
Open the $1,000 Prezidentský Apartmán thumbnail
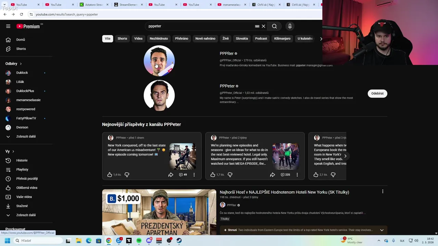(x=159, y=212)
